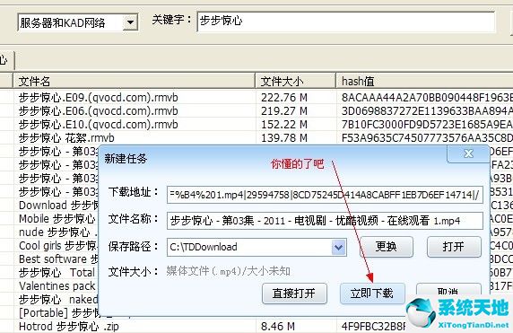Click the 下载地址 URL field in dialog

(325, 195)
